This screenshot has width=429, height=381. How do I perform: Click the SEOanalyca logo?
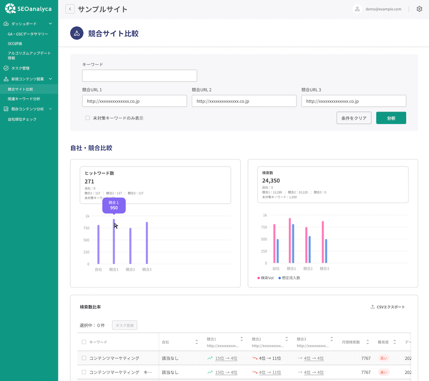[x=29, y=9]
